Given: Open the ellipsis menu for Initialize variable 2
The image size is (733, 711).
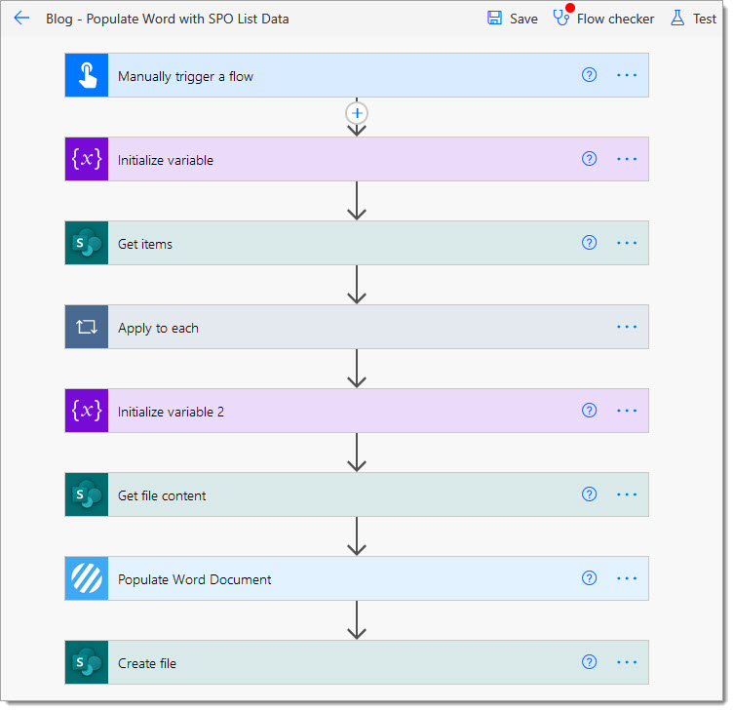Looking at the screenshot, I should [627, 411].
